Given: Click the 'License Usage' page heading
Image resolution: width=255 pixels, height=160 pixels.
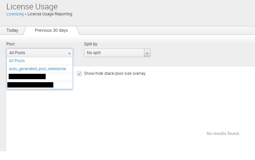Looking at the screenshot, I should 32,7.
